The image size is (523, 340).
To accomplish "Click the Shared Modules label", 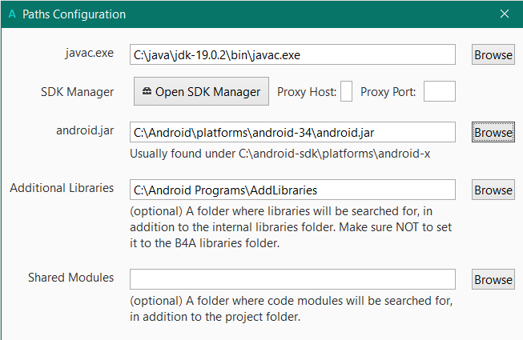I will coord(70,278).
